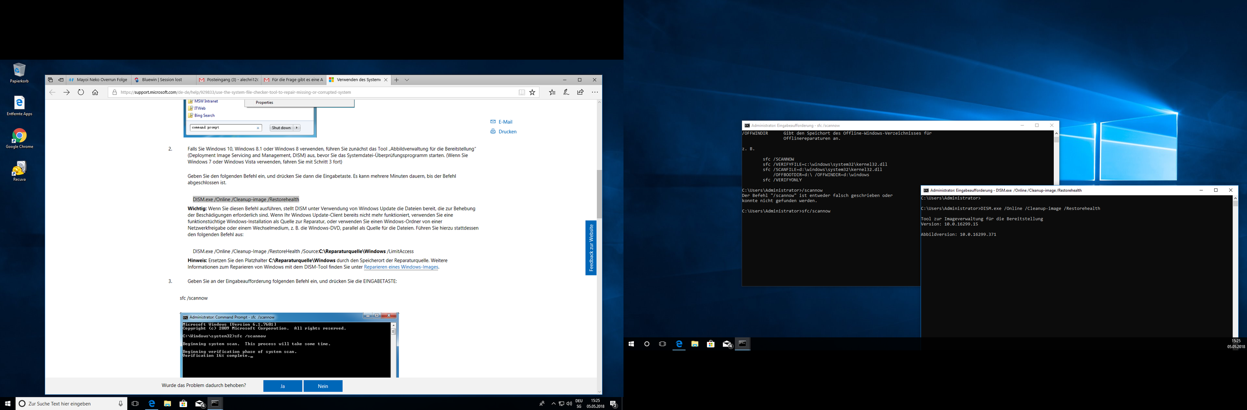Click the add notes pen icon
Image resolution: width=1247 pixels, height=410 pixels.
567,93
